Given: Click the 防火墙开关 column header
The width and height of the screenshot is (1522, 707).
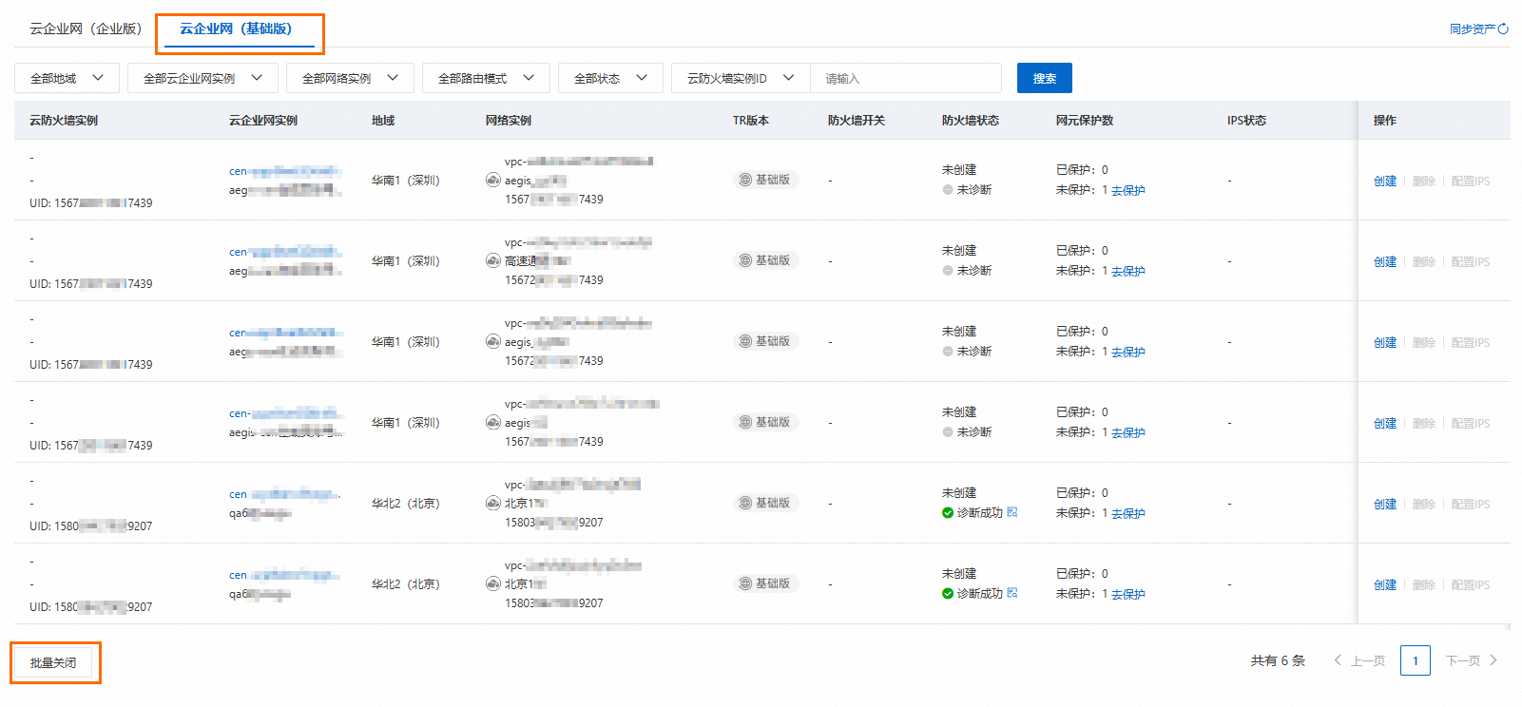Looking at the screenshot, I should (x=857, y=121).
